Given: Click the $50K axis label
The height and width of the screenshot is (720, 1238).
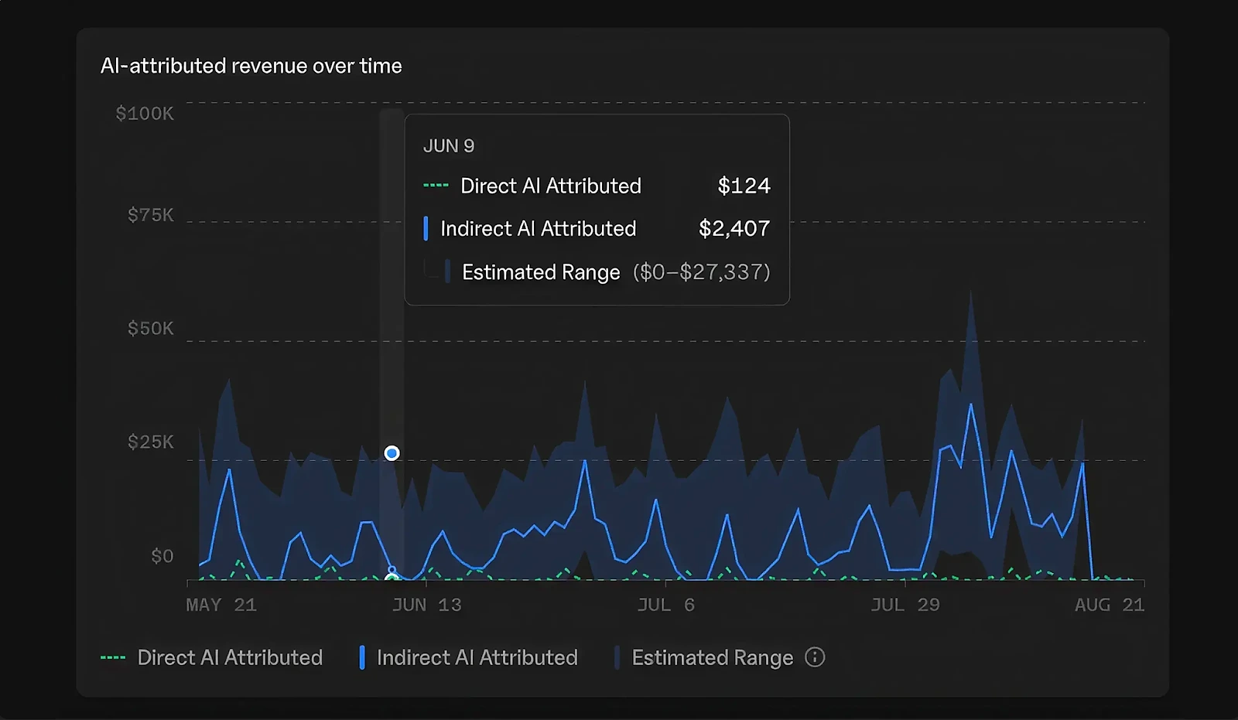Looking at the screenshot, I should (151, 329).
